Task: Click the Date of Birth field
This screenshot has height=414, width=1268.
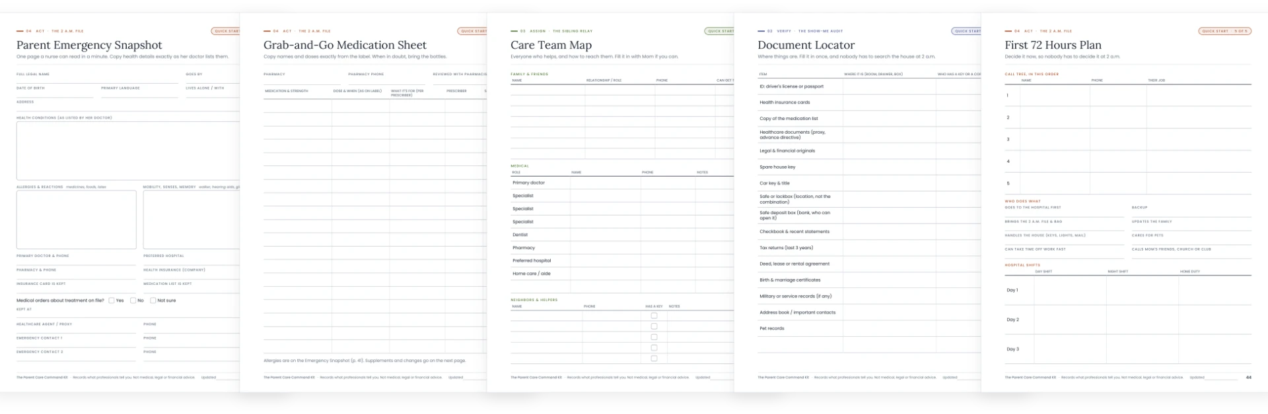Action: [x=55, y=92]
